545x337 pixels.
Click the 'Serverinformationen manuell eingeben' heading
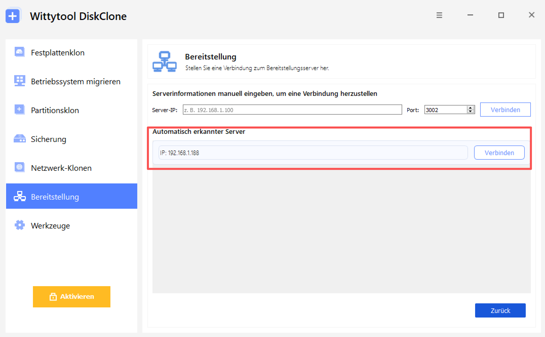pos(265,94)
